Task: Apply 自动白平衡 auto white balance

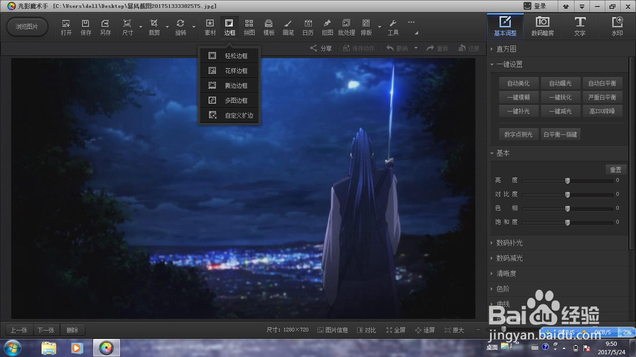Action: (x=602, y=83)
